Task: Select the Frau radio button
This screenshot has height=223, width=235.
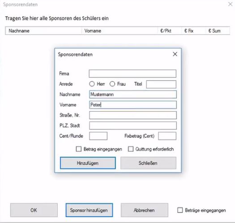Action: coord(112,84)
